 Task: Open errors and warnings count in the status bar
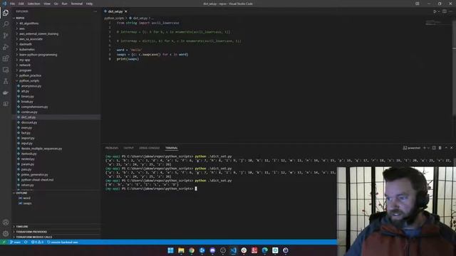click(37, 242)
